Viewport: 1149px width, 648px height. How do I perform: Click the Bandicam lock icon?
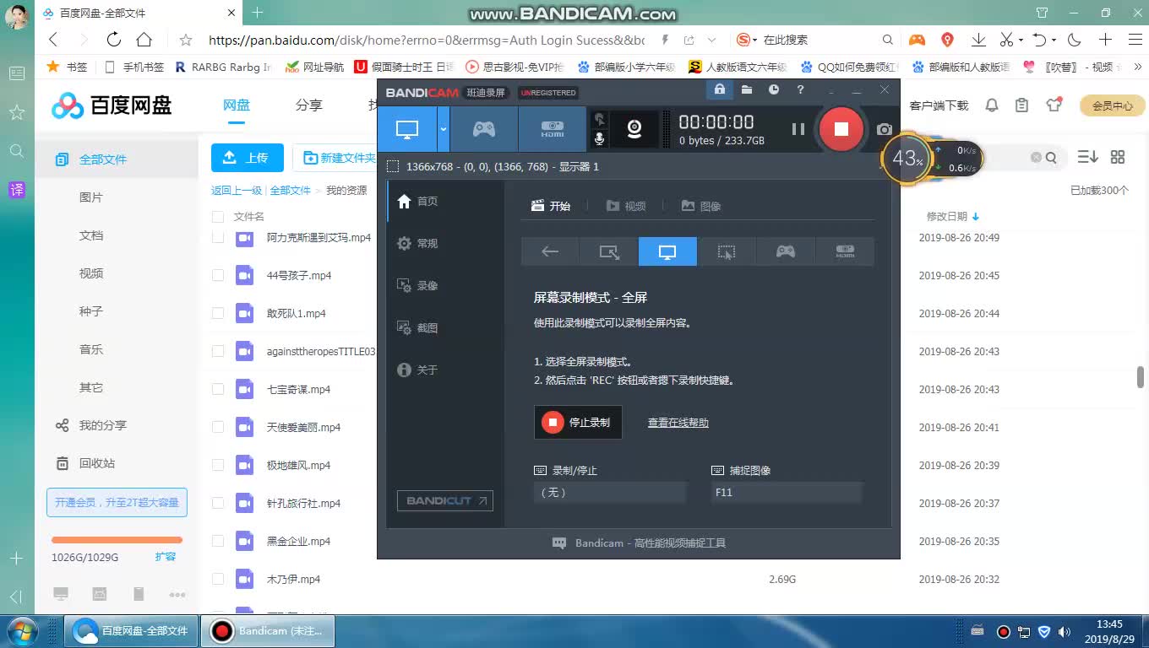pyautogui.click(x=719, y=89)
